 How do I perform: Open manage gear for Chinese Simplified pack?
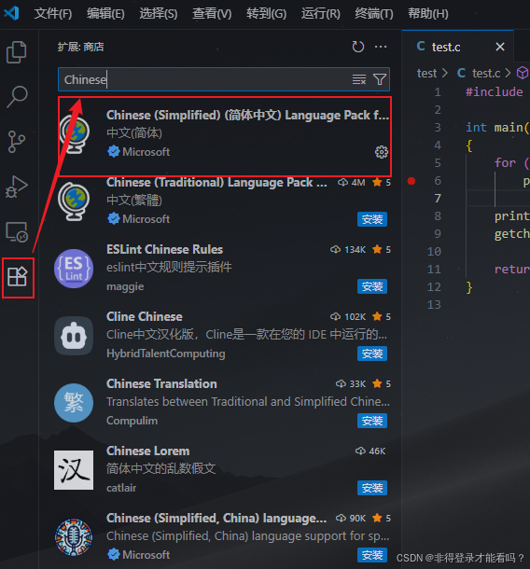click(381, 152)
